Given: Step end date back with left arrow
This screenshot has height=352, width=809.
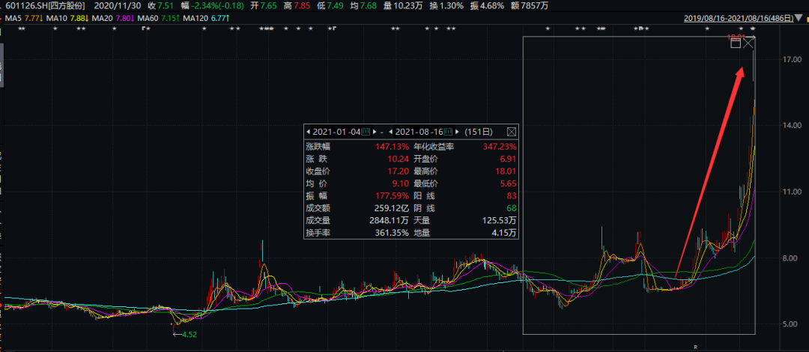Looking at the screenshot, I should [x=390, y=132].
